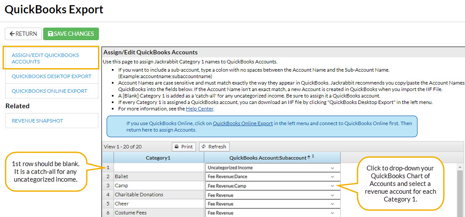Click the RETURN button
The width and height of the screenshot is (465, 217).
pyautogui.click(x=23, y=34)
